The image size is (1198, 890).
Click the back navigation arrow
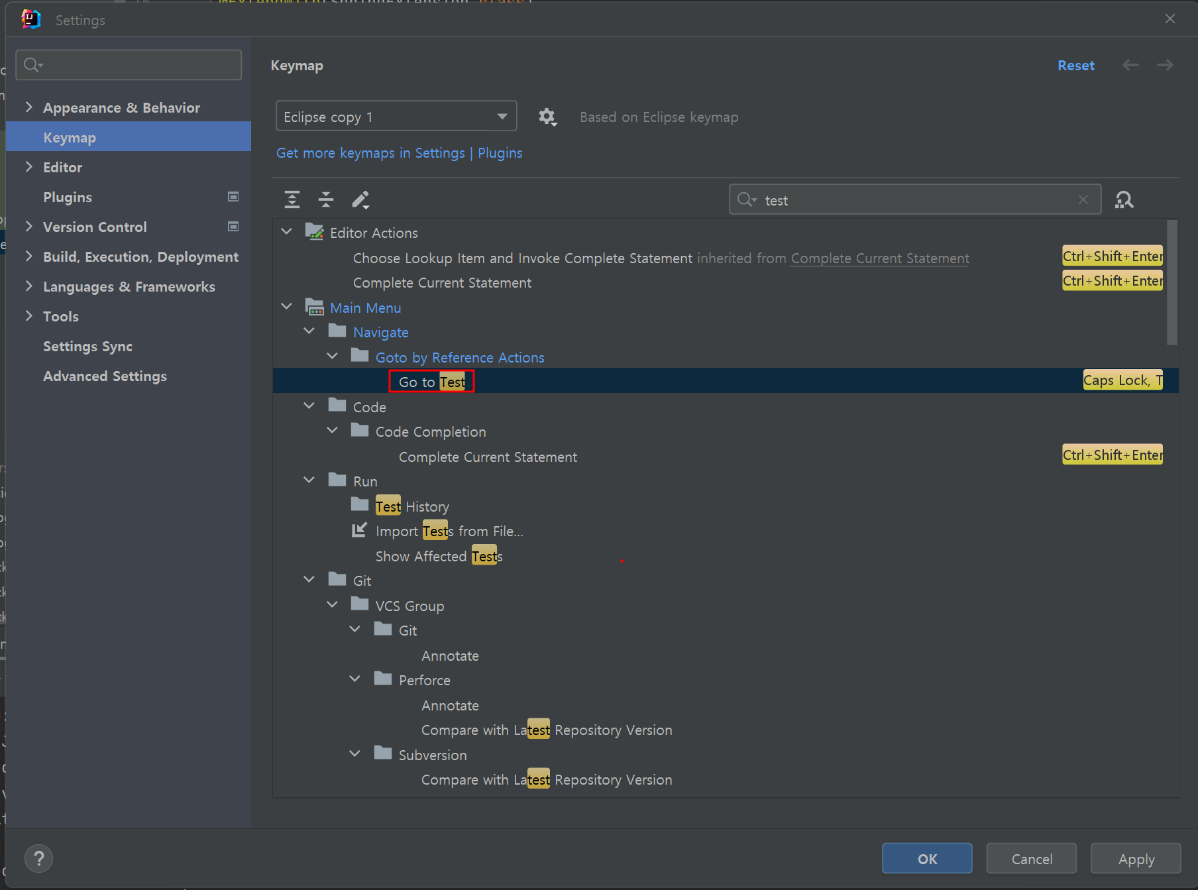point(1130,65)
